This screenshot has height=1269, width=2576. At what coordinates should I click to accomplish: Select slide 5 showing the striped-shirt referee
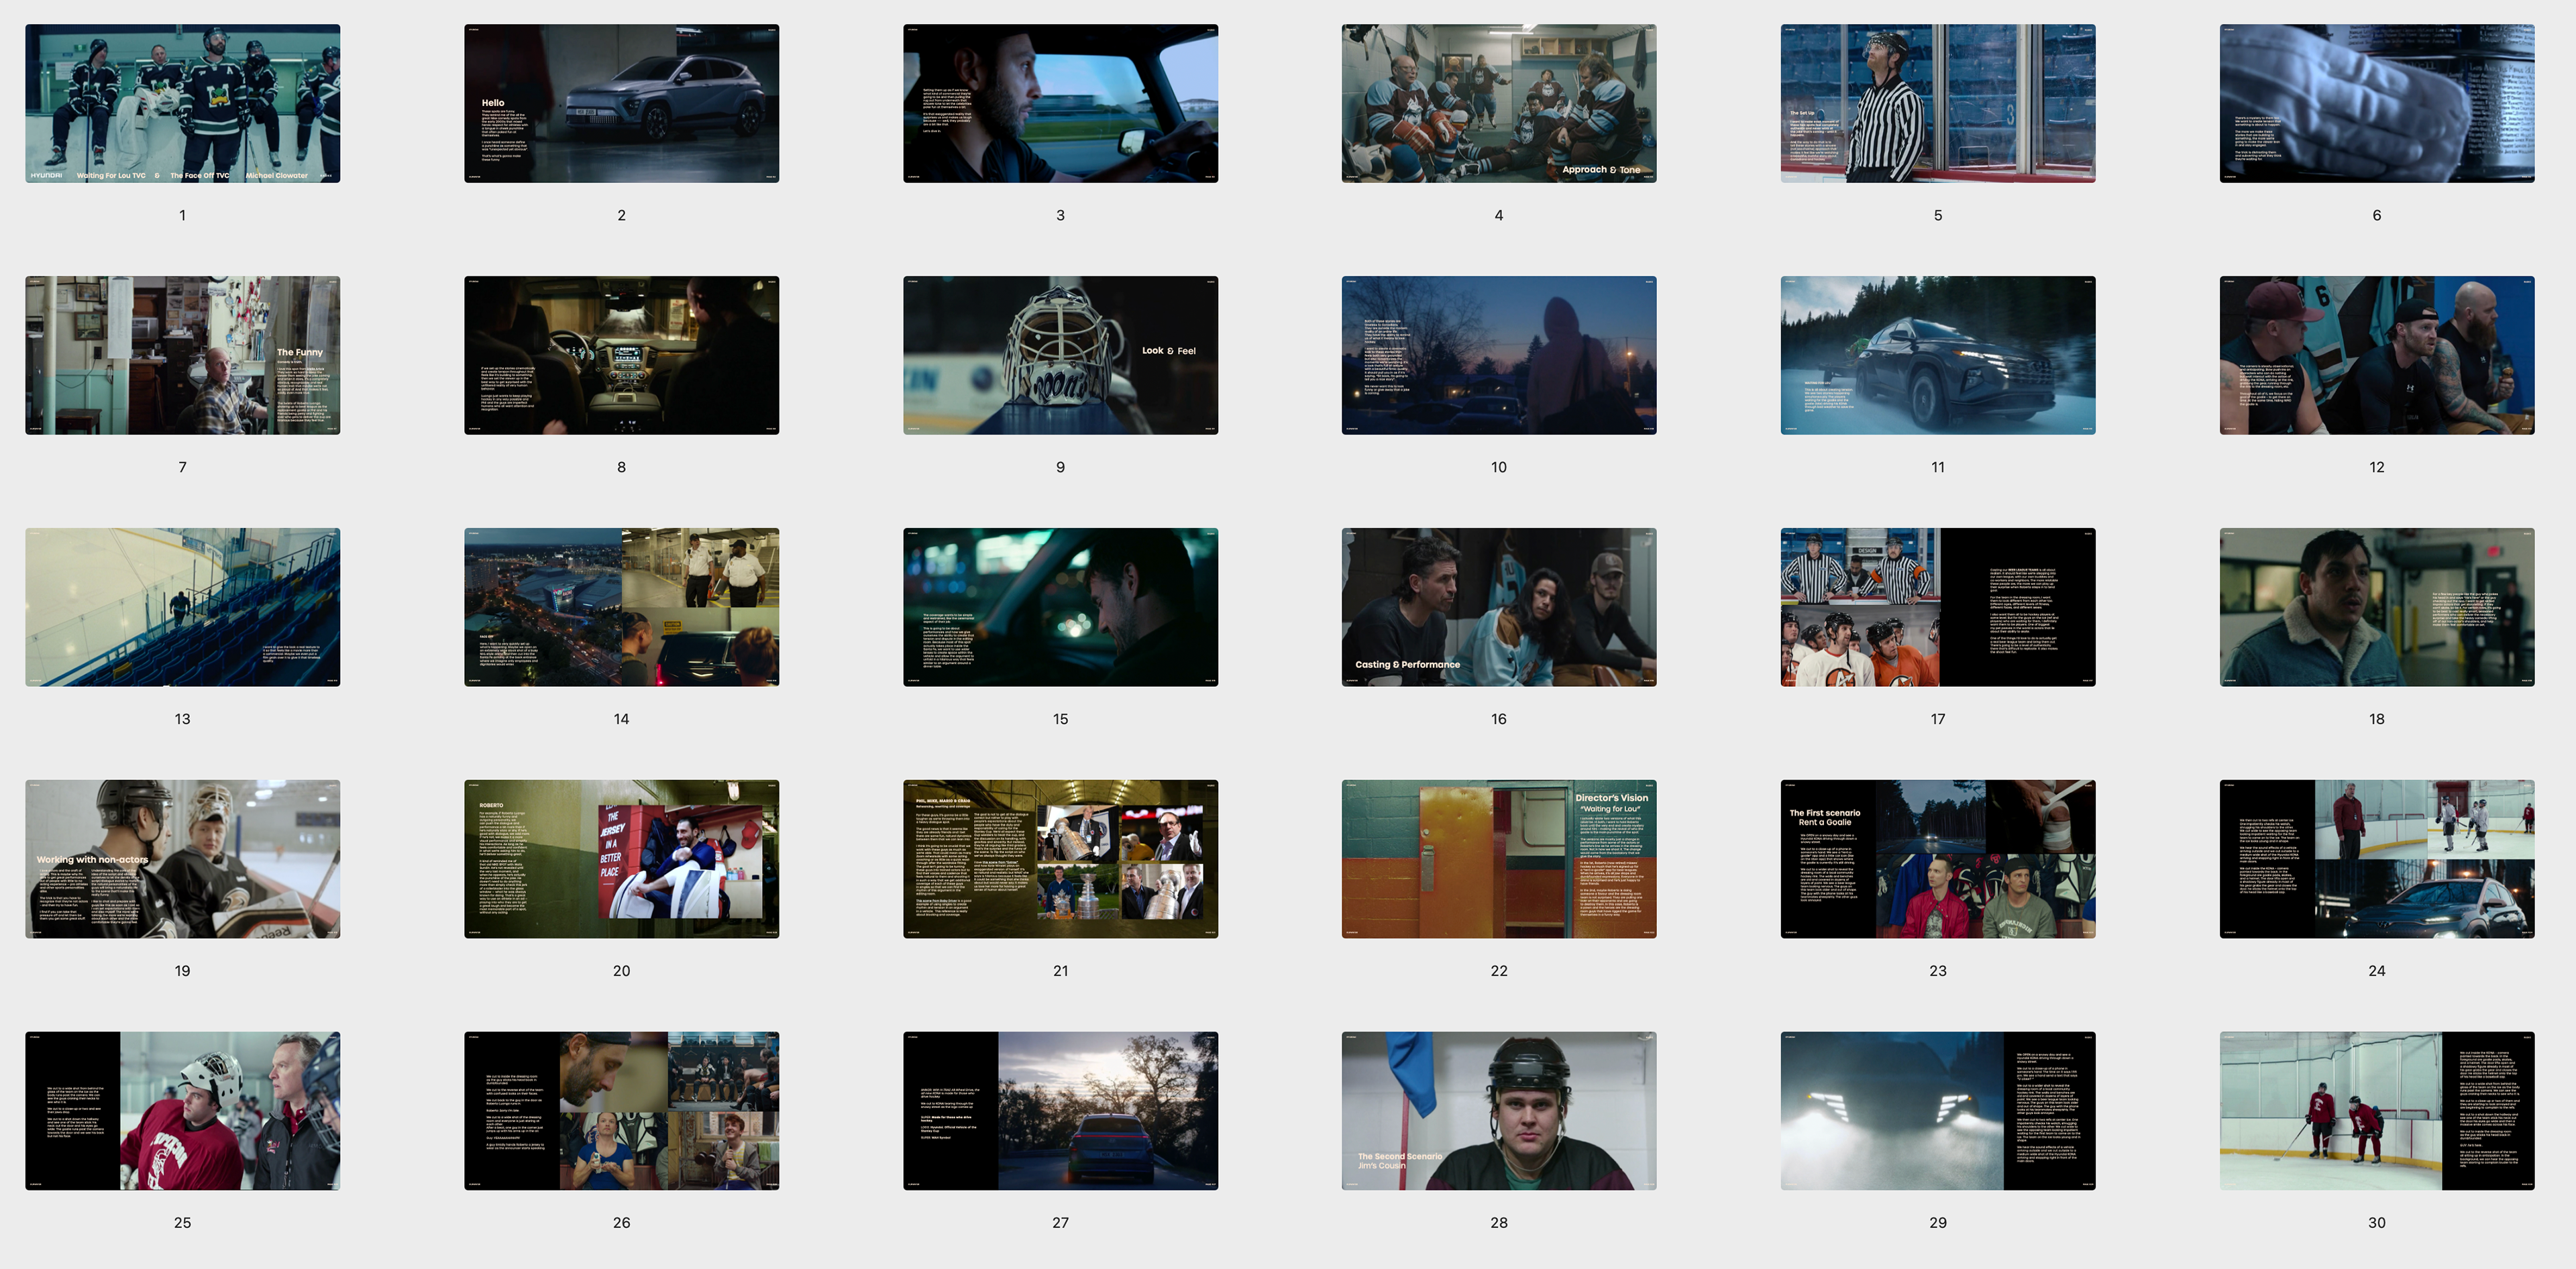point(1937,104)
